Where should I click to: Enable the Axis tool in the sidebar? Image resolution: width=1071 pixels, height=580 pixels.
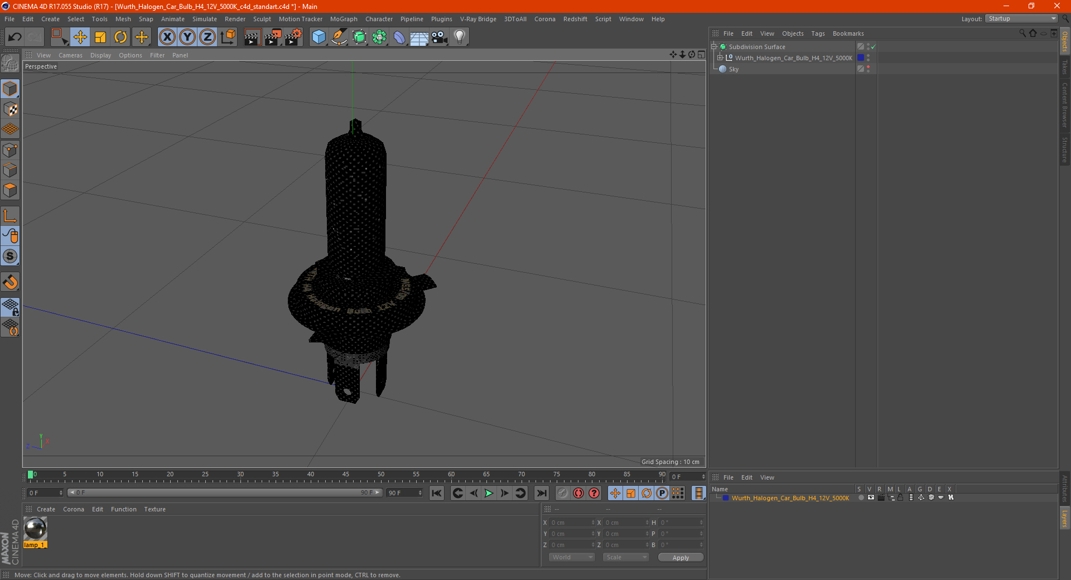point(10,215)
